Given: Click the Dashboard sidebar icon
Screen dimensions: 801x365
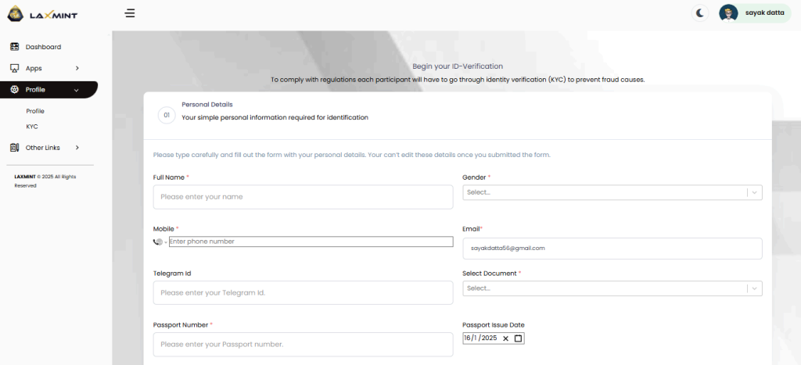Looking at the screenshot, I should coord(15,47).
